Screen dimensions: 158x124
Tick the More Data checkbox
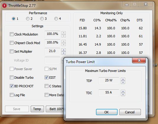(46, 95)
